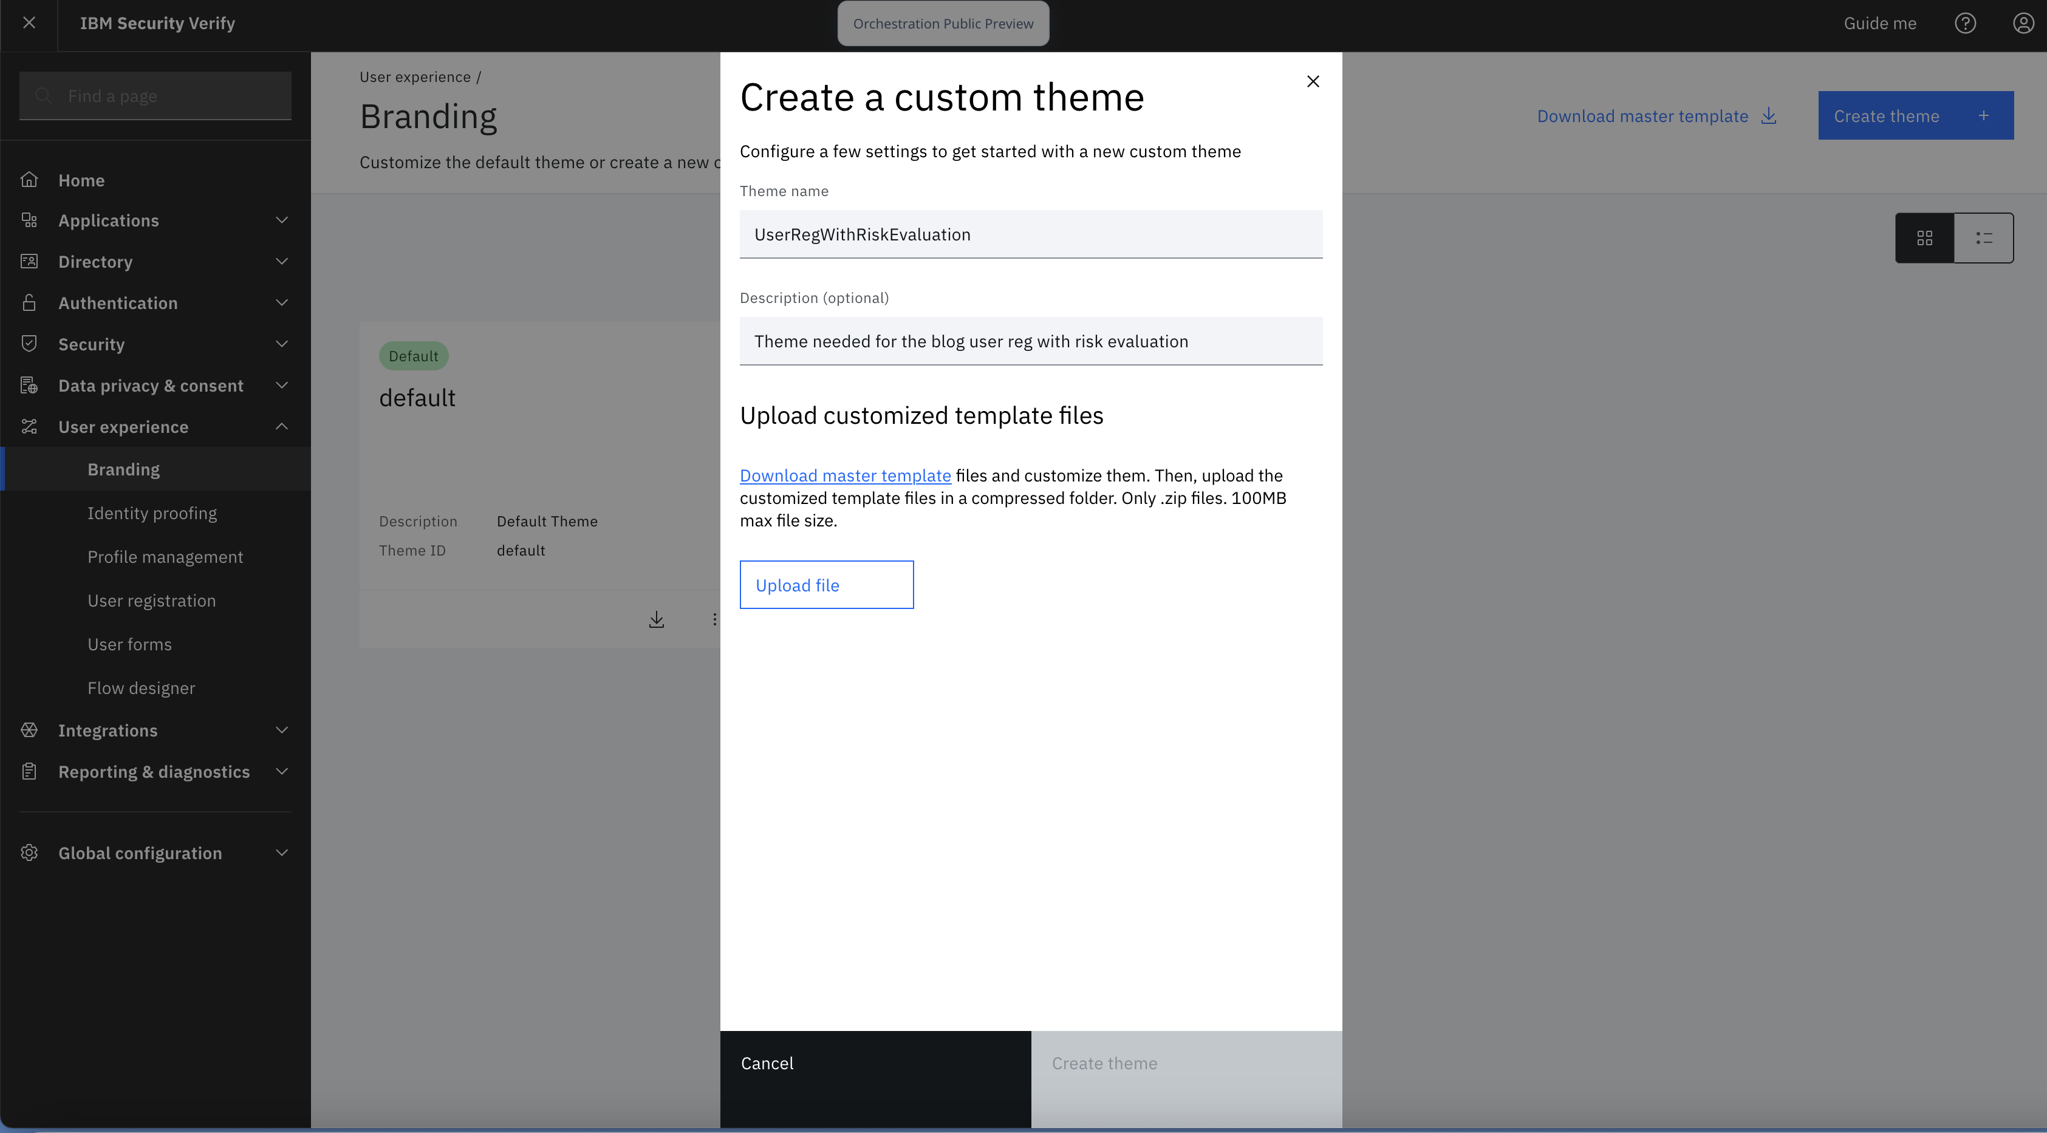Click the Upload file button
Image resolution: width=2047 pixels, height=1133 pixels.
click(827, 585)
